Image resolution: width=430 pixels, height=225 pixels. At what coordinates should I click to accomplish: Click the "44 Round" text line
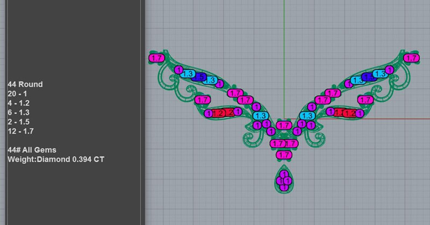[x=25, y=84]
